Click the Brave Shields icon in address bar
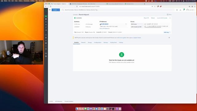Image resolution: width=197 pixels, height=111 pixels. (x=158, y=6)
